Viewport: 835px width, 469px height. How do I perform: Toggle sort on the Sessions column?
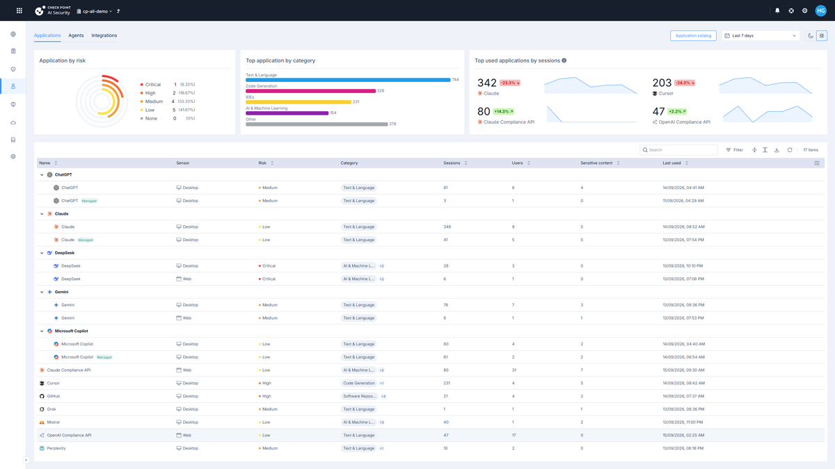click(x=466, y=163)
